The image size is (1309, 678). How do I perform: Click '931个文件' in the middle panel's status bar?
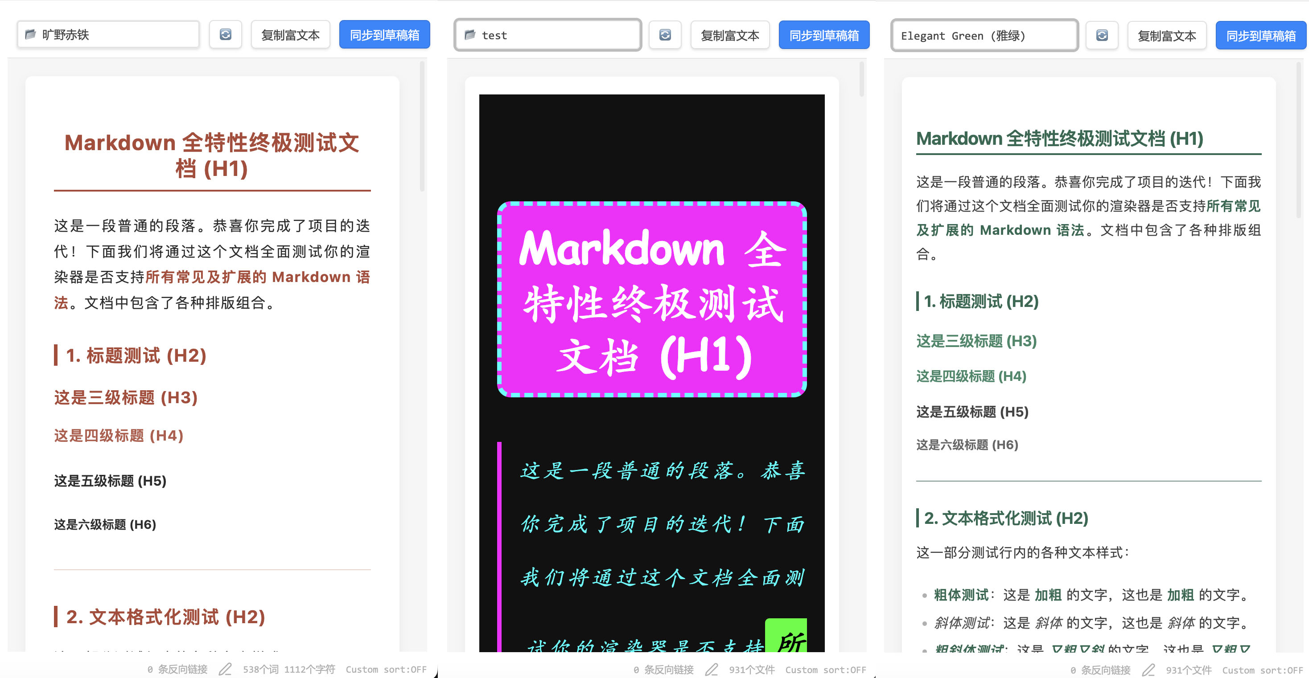[752, 670]
